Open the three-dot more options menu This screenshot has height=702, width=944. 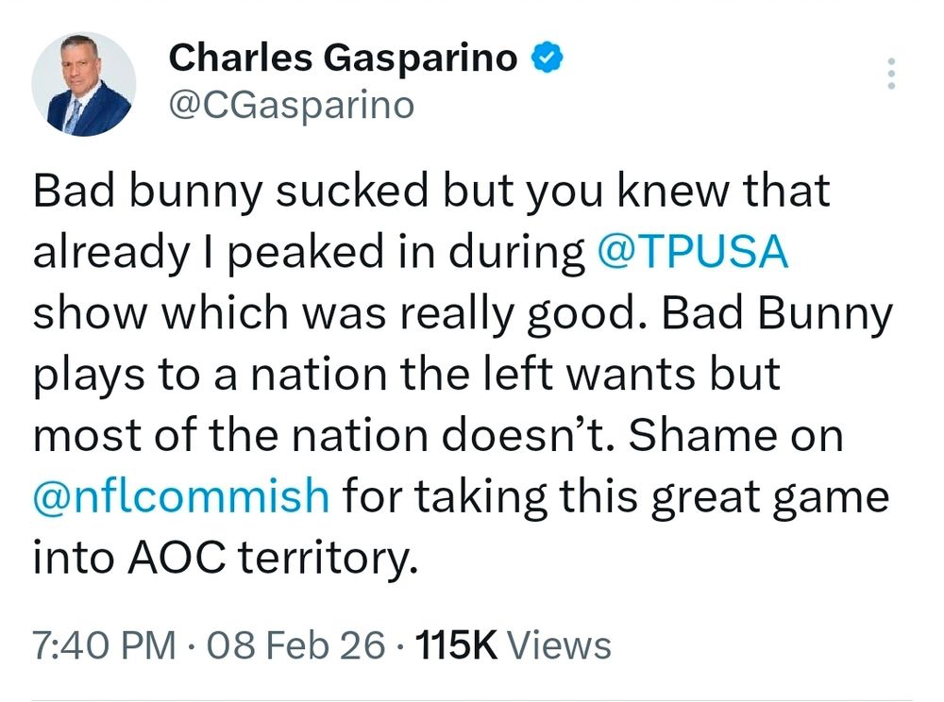(x=889, y=74)
